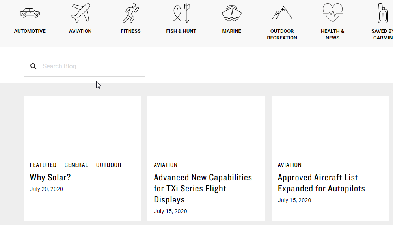Viewport: 393px width, 225px height.
Task: Read "Advanced New Capabilities for TXi Series" article
Action: point(203,188)
